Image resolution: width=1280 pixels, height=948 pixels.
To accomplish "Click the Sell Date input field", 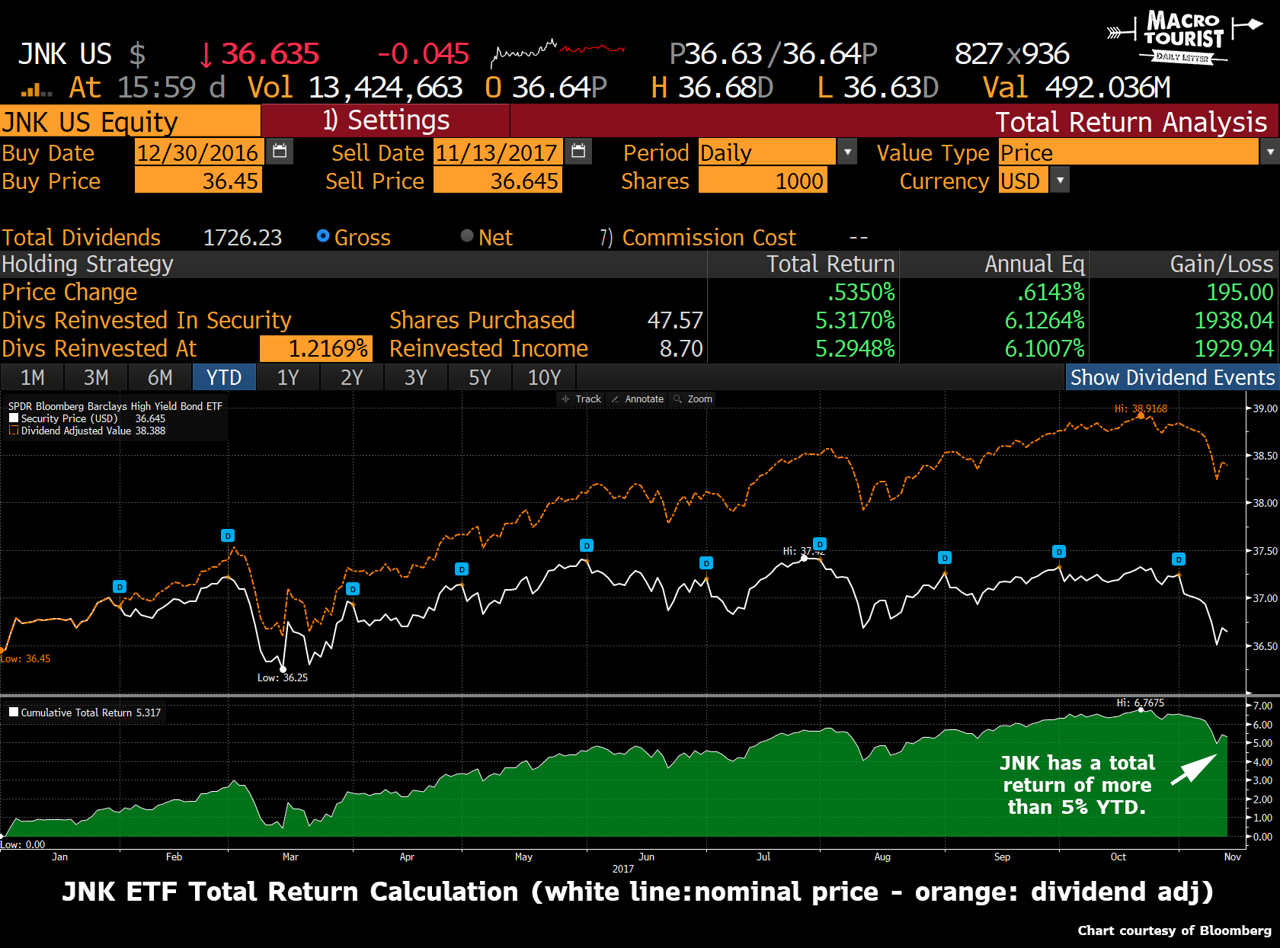I will coord(498,152).
